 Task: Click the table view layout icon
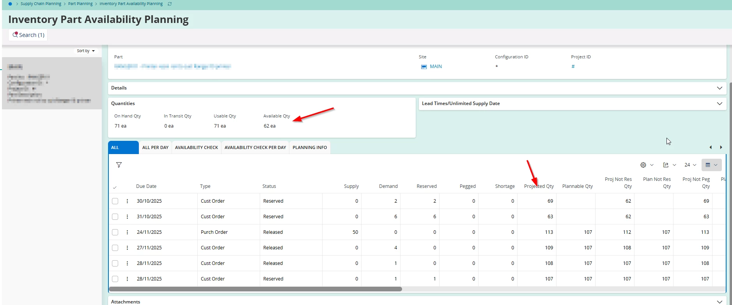[x=708, y=165]
